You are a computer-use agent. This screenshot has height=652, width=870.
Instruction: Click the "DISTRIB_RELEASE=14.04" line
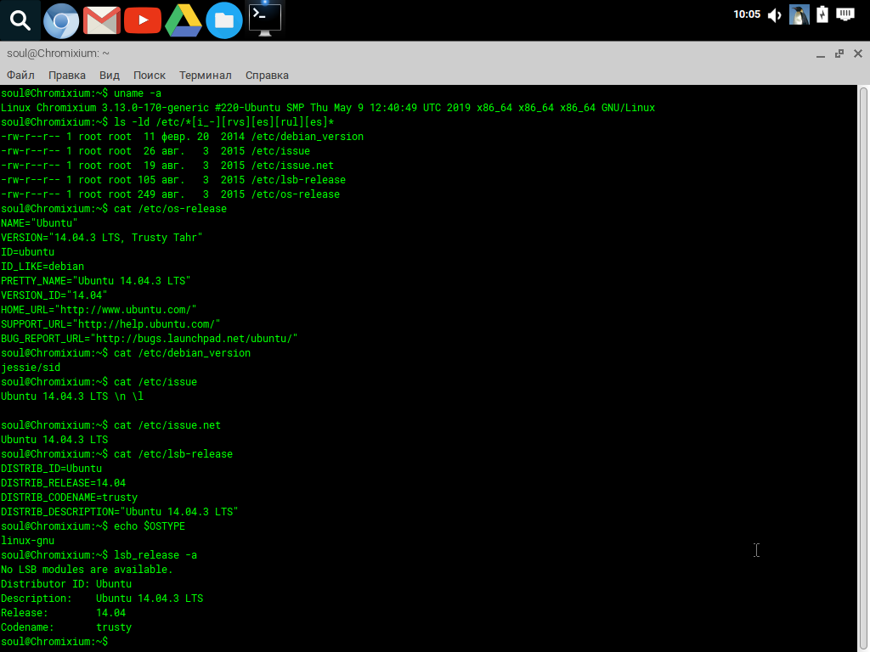(63, 482)
